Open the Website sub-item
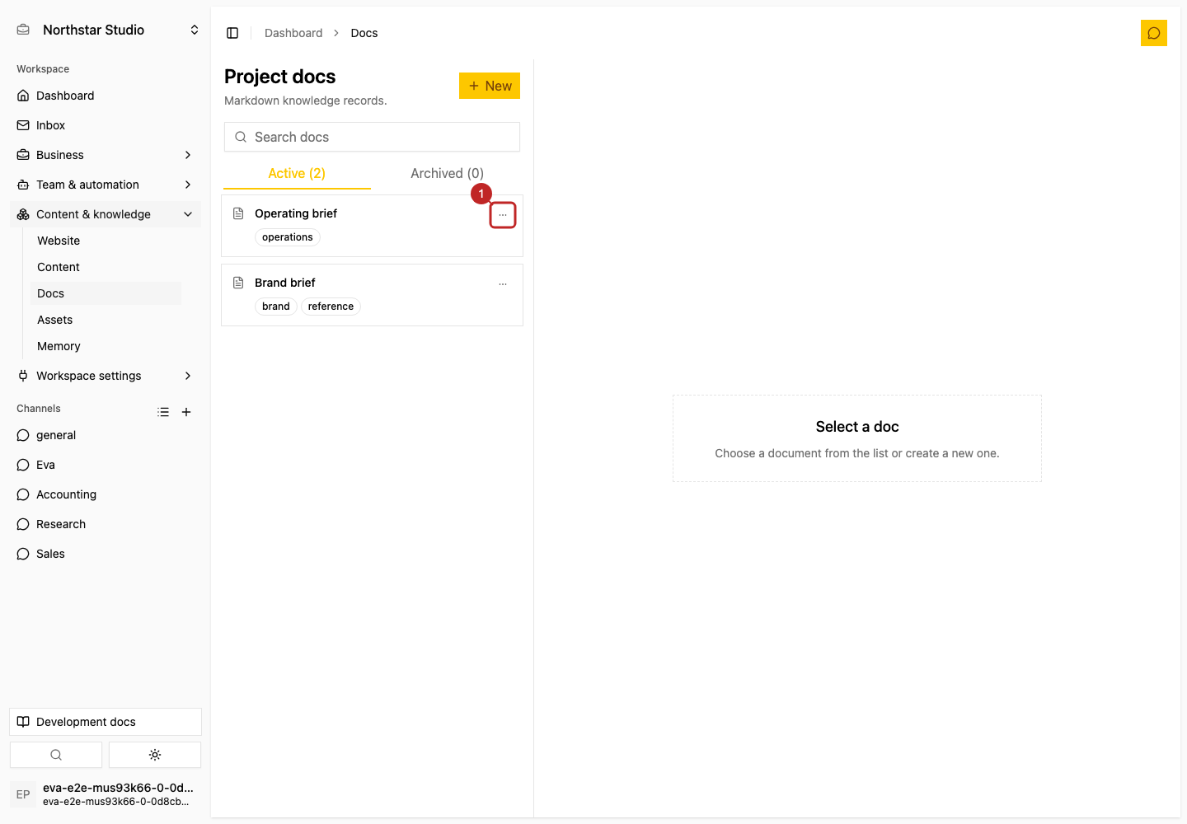 coord(106,241)
